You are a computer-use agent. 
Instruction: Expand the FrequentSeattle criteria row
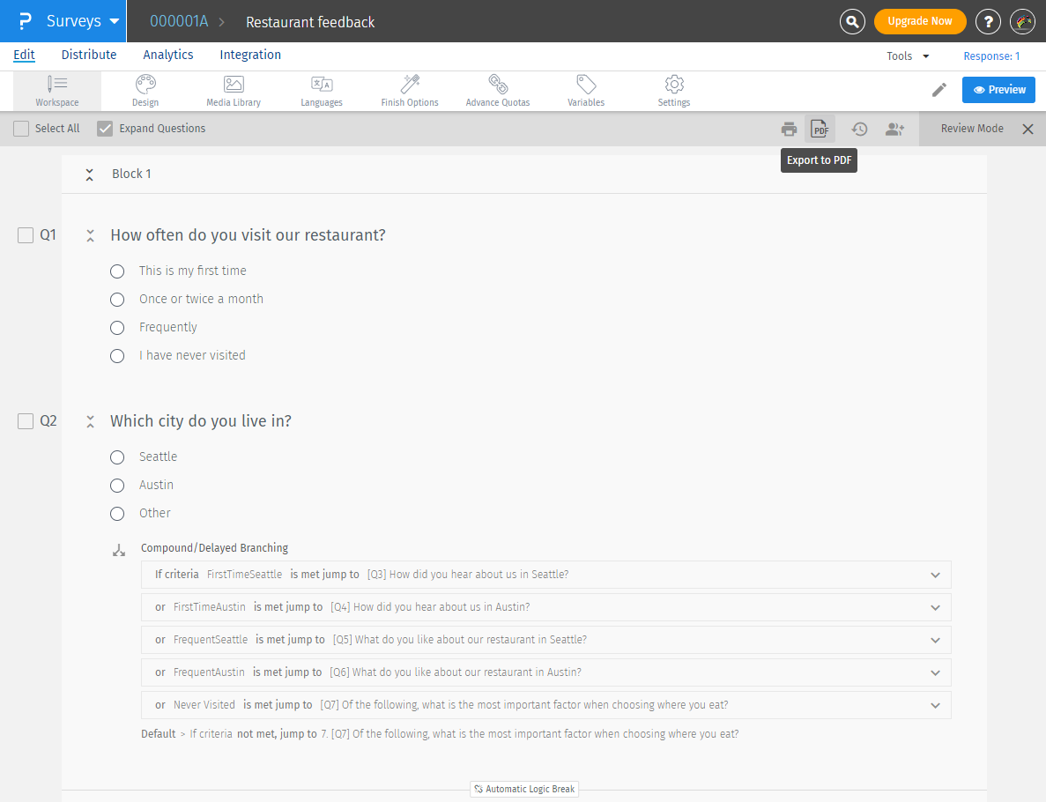(x=935, y=641)
